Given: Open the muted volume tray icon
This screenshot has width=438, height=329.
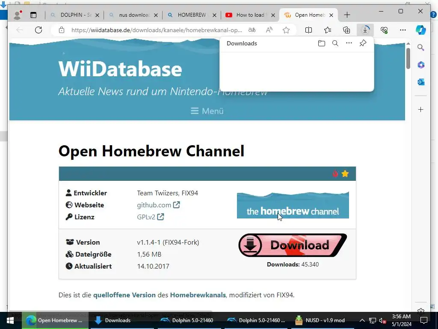Looking at the screenshot, I should (x=383, y=320).
